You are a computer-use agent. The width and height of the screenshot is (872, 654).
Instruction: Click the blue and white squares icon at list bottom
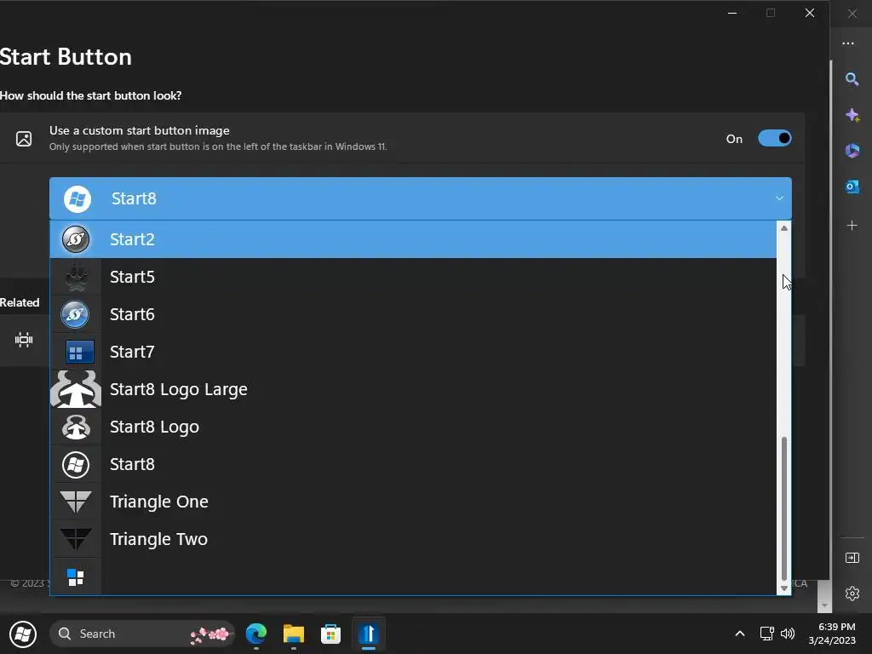point(76,577)
